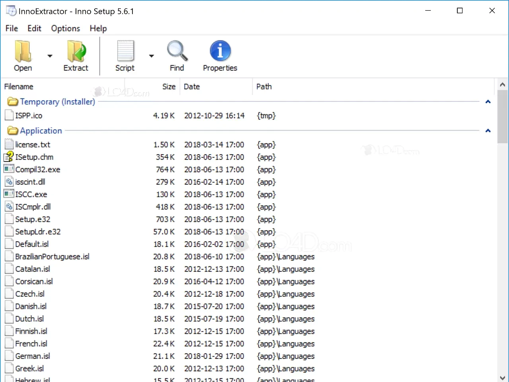Viewport: 509px width, 382px height.
Task: Show installer Properties
Action: [220, 56]
